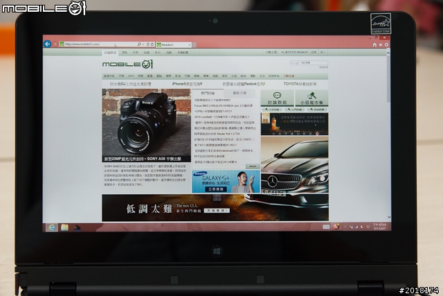Open the new tab button
This screenshot has height=296, width=443.
tap(195, 45)
